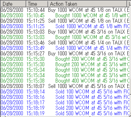Select the date cell in the 15:10:45 row
Image resolution: width=131 pixels, height=117 pixels.
12,15
